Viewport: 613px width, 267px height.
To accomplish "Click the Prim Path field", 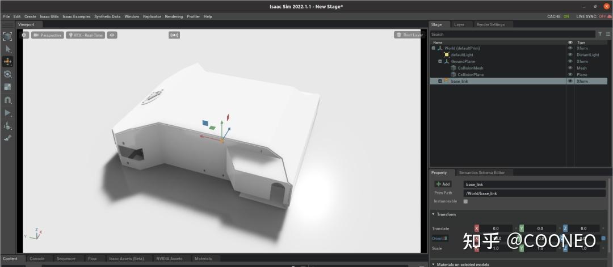I will click(x=535, y=193).
